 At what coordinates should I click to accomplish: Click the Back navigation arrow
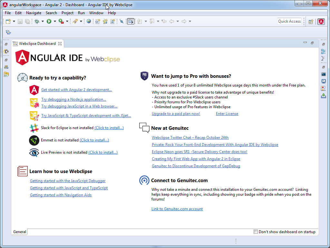(172, 21)
